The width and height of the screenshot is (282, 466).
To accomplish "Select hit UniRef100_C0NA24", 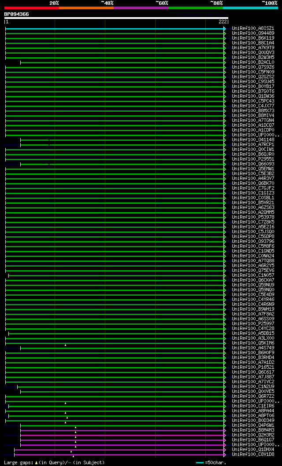I will (x=253, y=256).
